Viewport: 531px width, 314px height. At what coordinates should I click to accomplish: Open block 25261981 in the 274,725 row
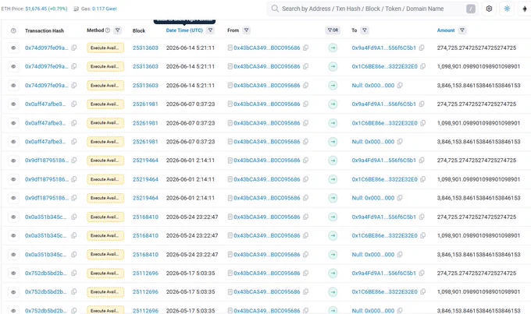145,104
